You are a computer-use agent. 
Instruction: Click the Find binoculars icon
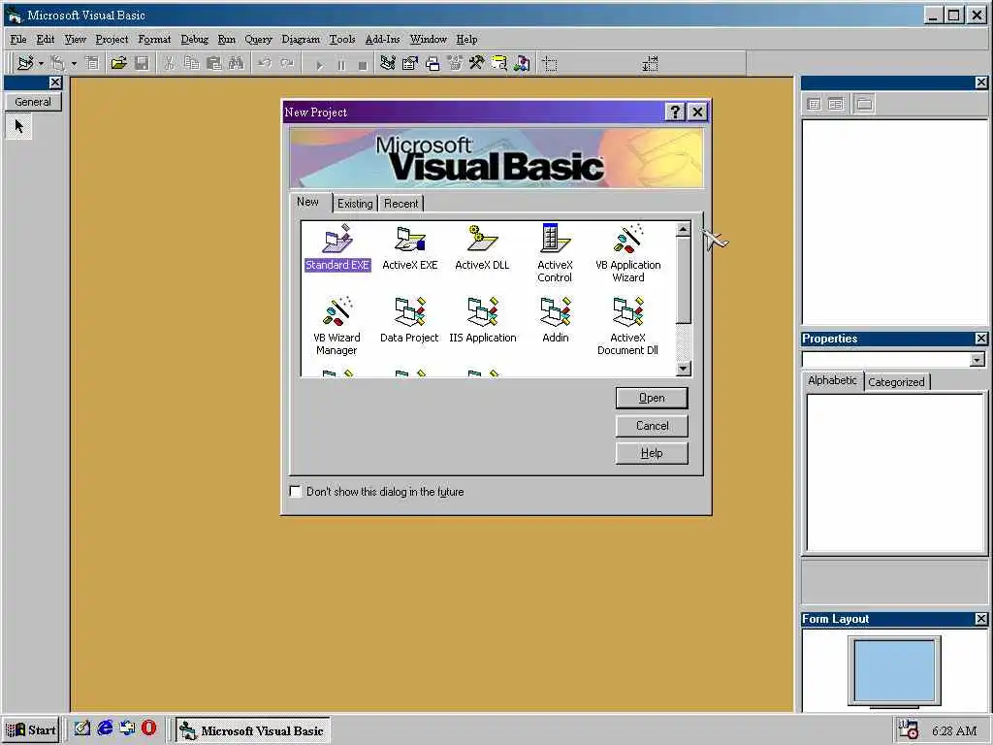[237, 63]
